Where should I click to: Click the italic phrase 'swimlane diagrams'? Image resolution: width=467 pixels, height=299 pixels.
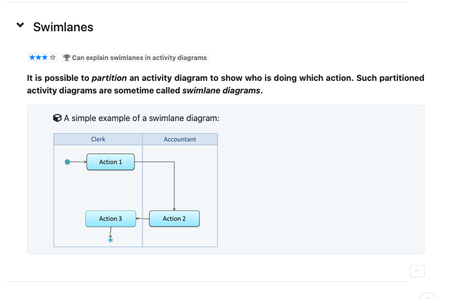coord(221,90)
